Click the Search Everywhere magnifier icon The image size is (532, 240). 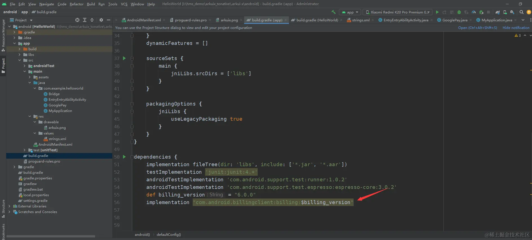pos(522,12)
